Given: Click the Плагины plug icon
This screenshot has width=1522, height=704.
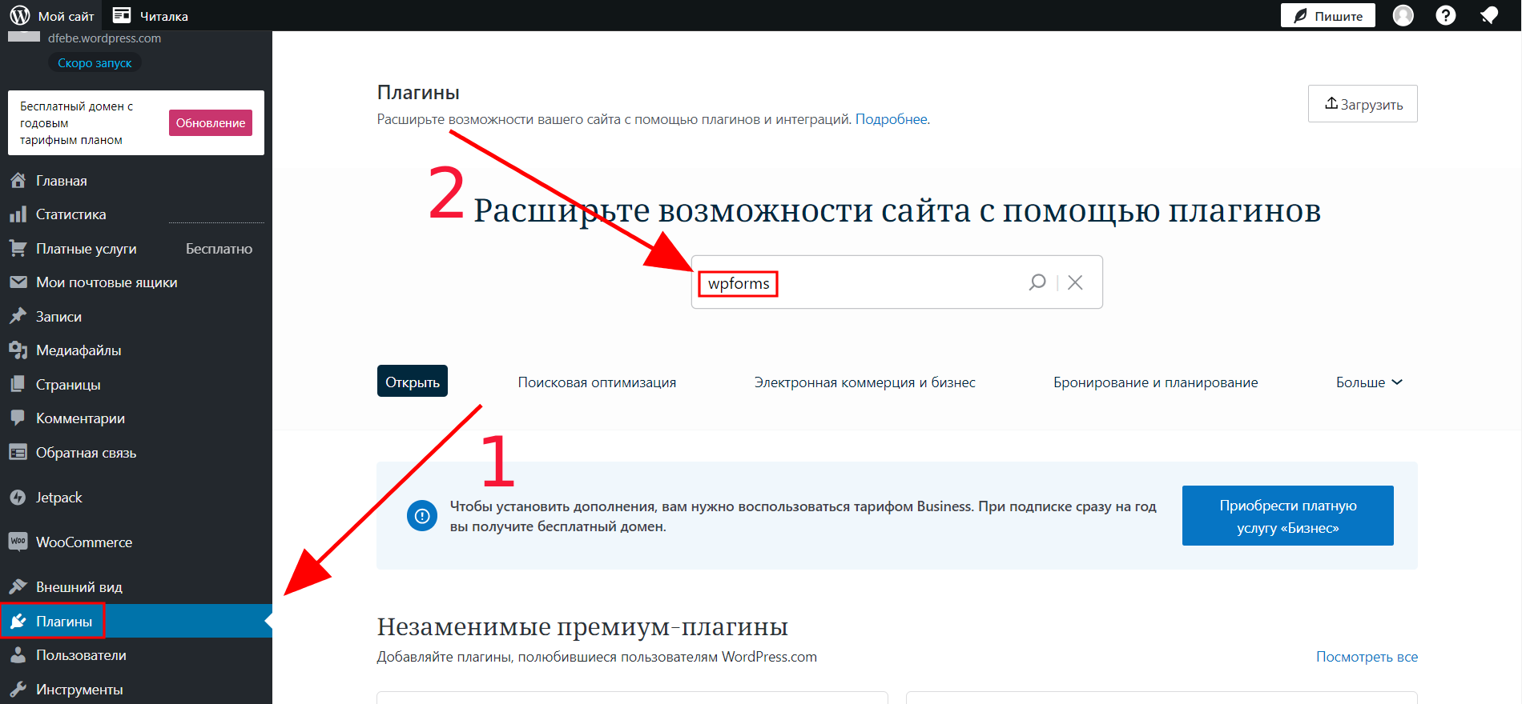Looking at the screenshot, I should tap(18, 622).
